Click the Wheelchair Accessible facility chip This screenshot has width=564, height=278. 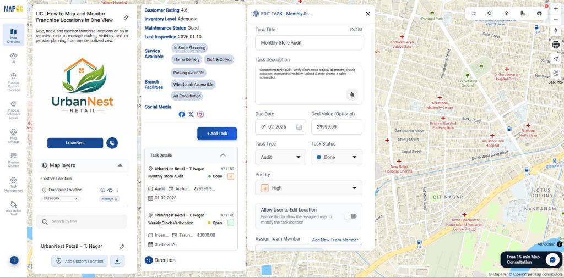[x=193, y=85]
